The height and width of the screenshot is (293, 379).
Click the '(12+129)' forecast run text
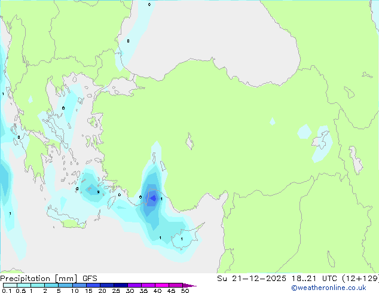tap(360, 279)
